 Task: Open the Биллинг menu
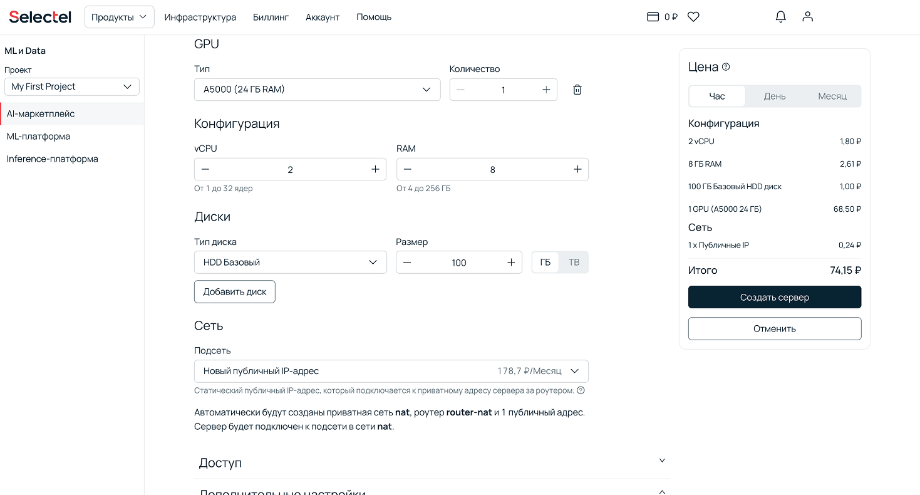pos(271,17)
